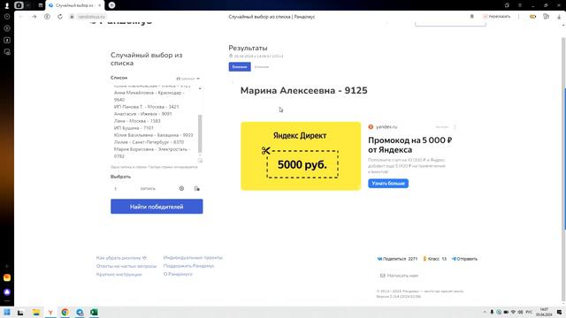
Task: Click the browser extensions/collections icon
Action: 546,17
